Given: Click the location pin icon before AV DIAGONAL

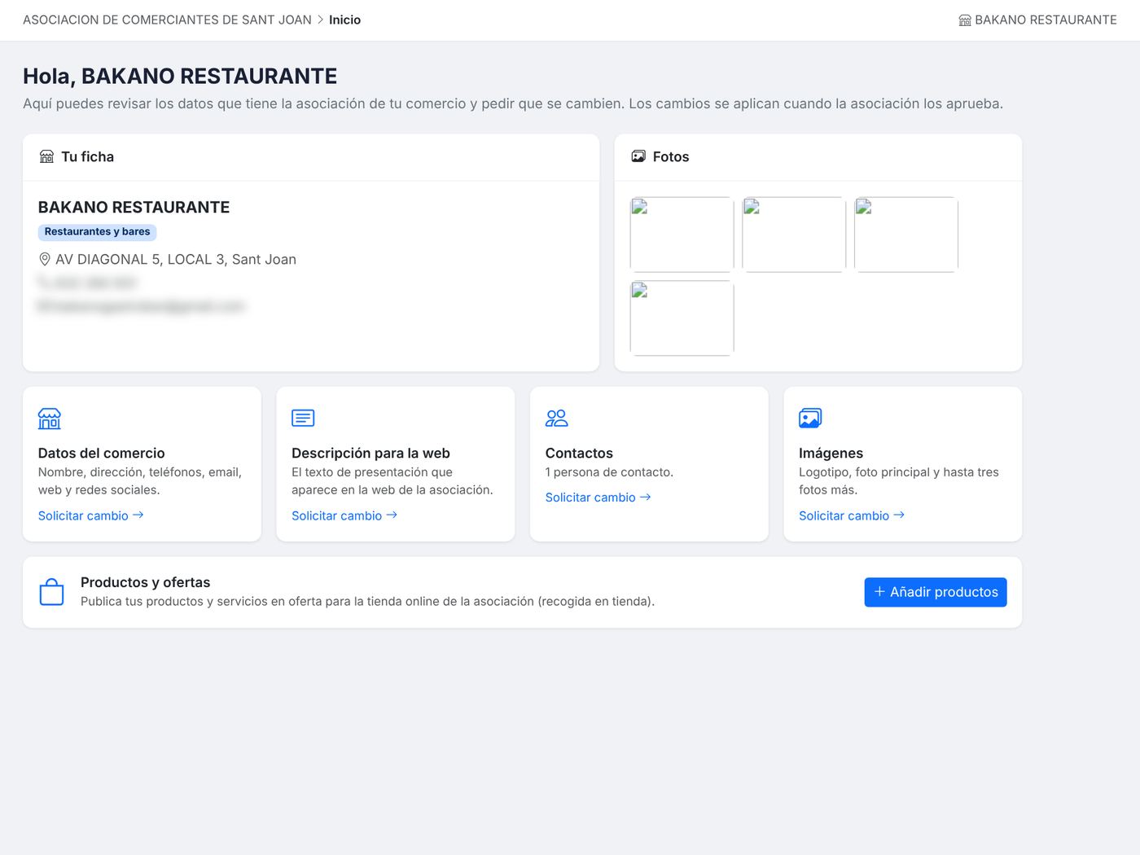Looking at the screenshot, I should coord(45,259).
